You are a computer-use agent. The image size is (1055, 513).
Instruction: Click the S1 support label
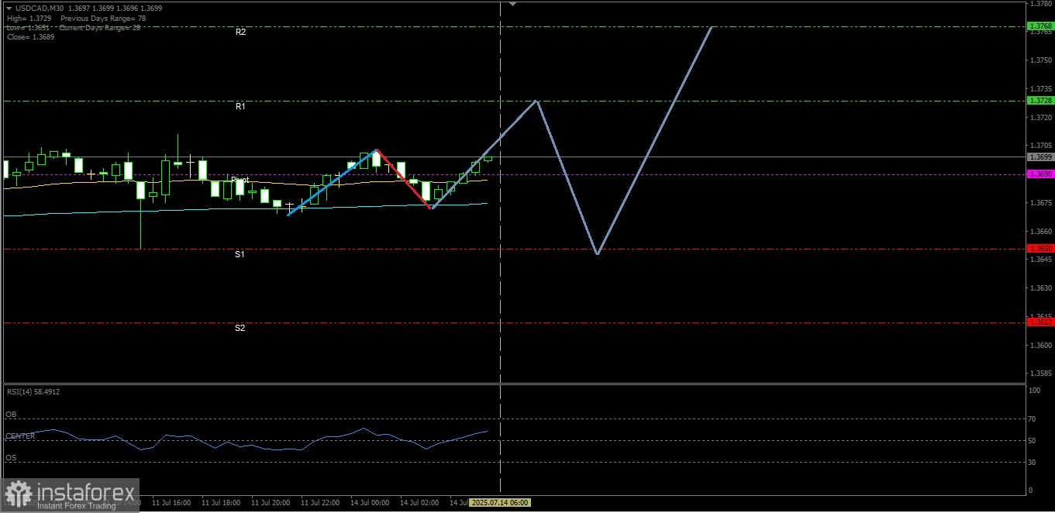click(x=240, y=254)
